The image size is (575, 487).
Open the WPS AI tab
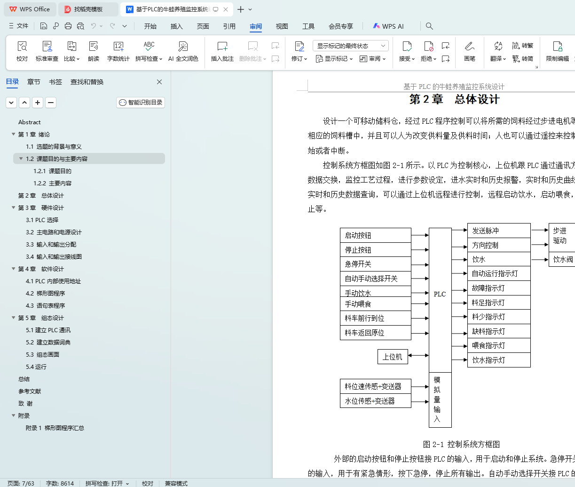tap(388, 26)
